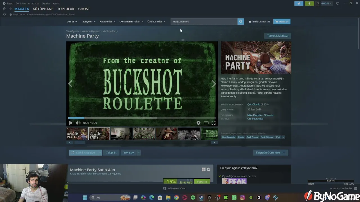360x202 pixels.
Task: Show the next media item in the player
Action: tap(214, 84)
